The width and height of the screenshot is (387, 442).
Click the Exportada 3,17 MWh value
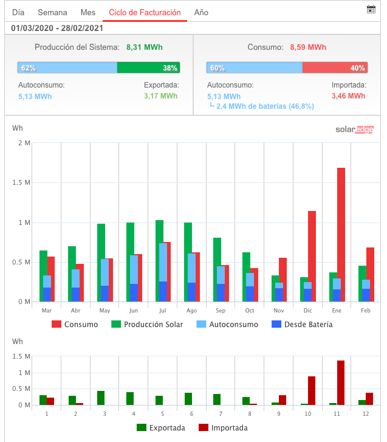pyautogui.click(x=161, y=96)
